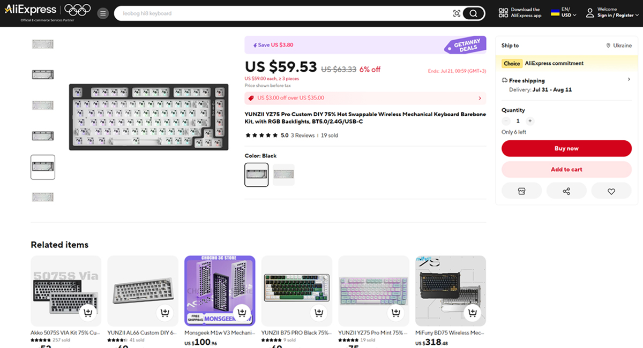Open the 3 Reviews link

[x=303, y=135]
